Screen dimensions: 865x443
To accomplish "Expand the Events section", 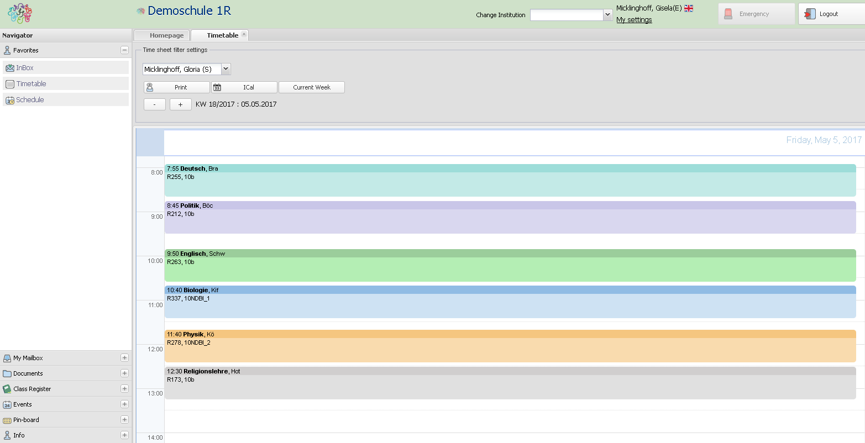I will point(124,404).
